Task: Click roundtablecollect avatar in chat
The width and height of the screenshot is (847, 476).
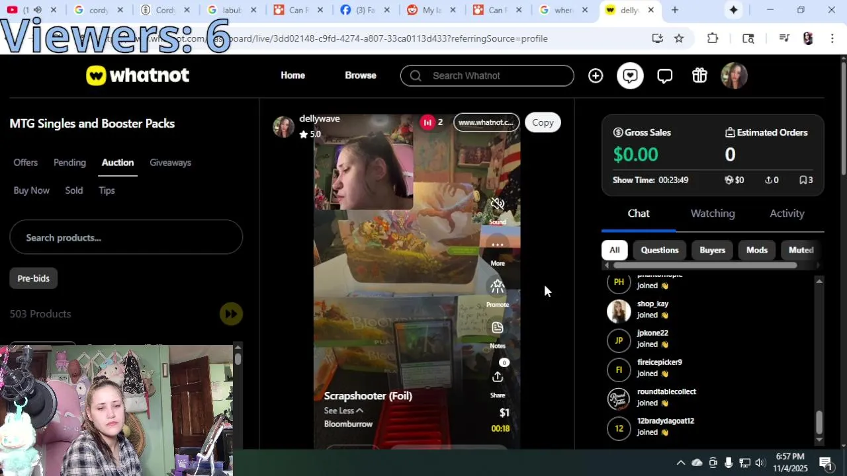Action: pos(619,399)
